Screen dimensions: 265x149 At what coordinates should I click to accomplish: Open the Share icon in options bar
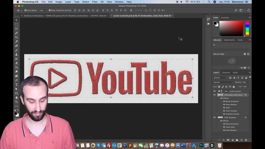[x=248, y=10]
